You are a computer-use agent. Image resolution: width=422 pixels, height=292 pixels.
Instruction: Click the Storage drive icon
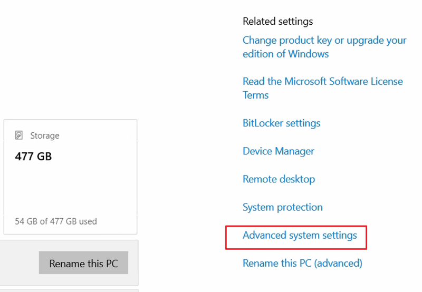coord(19,135)
